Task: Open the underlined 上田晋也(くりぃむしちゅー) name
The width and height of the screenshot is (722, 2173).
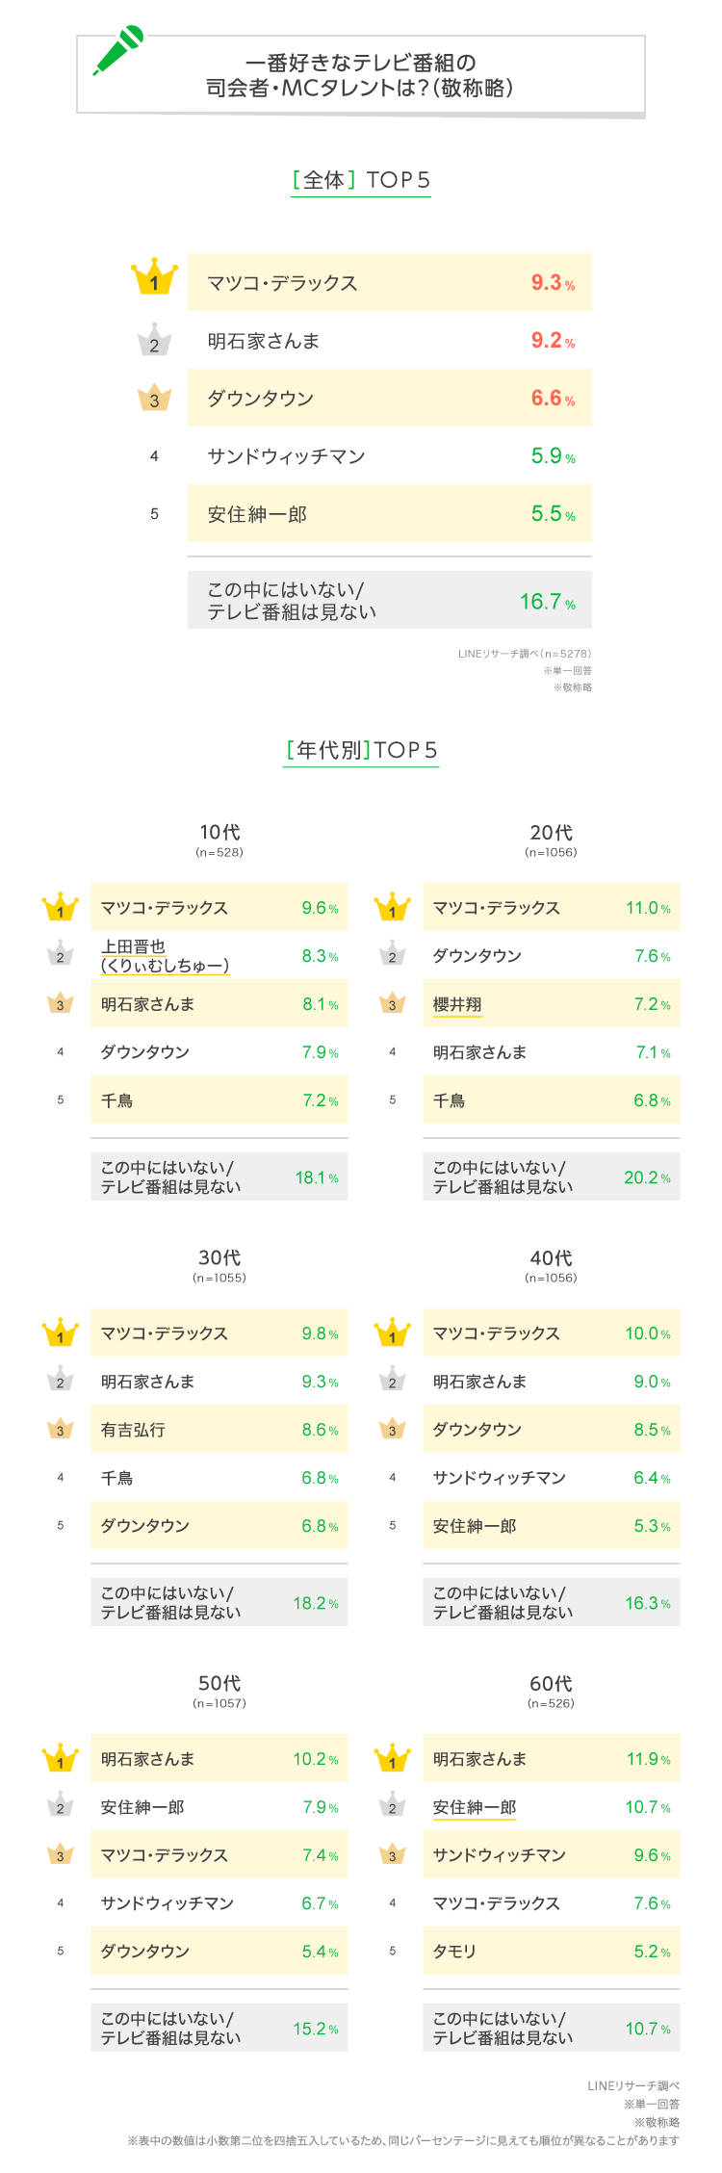Action: (165, 956)
